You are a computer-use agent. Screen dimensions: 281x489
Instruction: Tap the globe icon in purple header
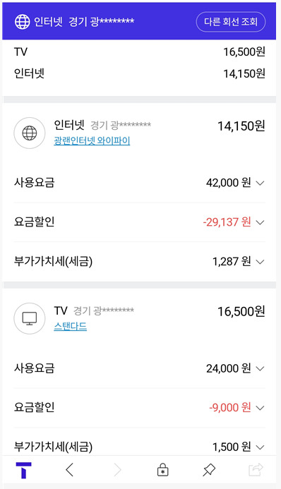pos(23,22)
